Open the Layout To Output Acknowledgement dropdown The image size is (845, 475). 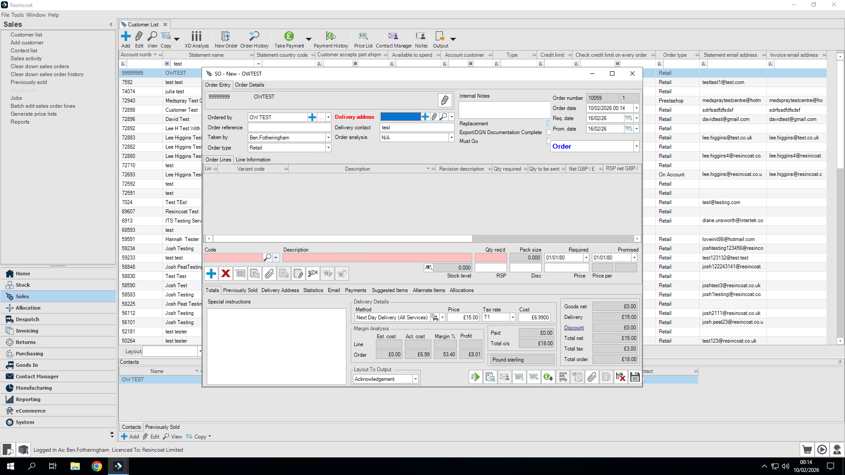[415, 379]
